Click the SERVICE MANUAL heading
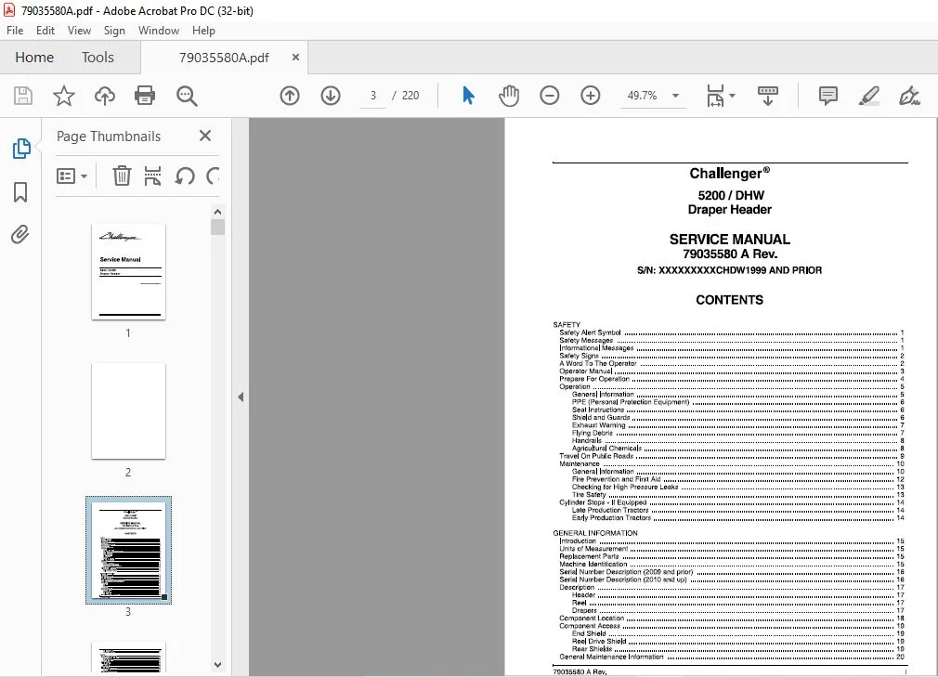 (x=729, y=240)
